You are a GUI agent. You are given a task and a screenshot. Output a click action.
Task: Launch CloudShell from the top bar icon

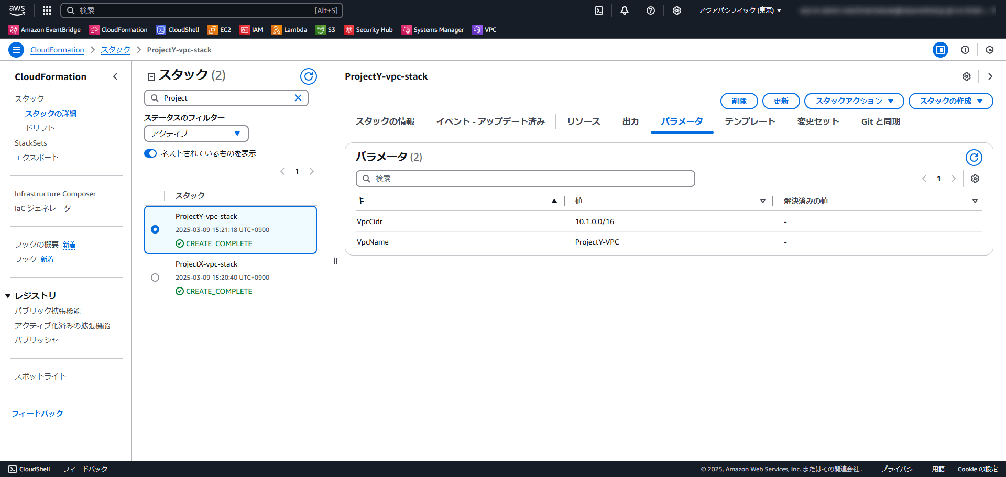tap(599, 10)
